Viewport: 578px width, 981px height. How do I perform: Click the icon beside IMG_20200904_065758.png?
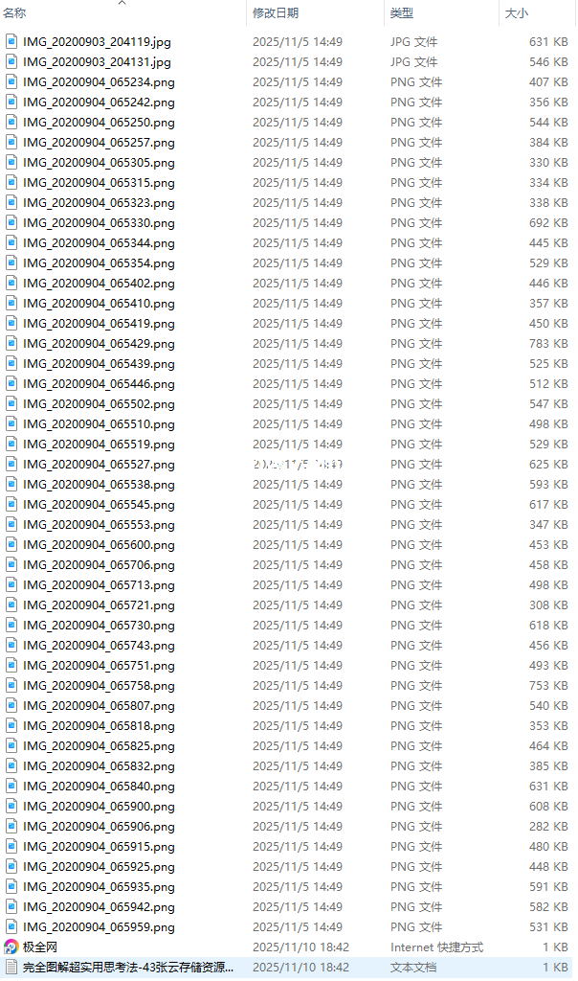(x=11, y=686)
